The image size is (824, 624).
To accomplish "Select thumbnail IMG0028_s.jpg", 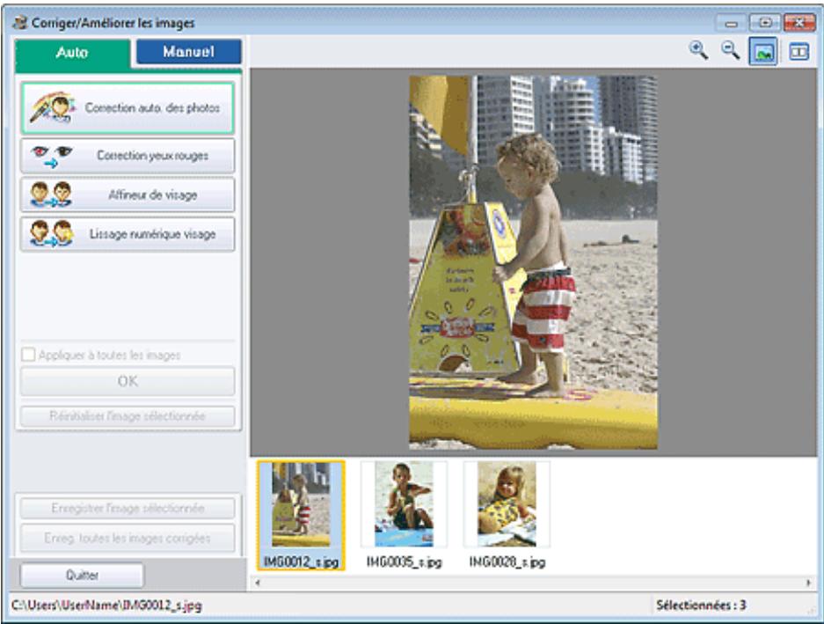I will pyautogui.click(x=507, y=515).
